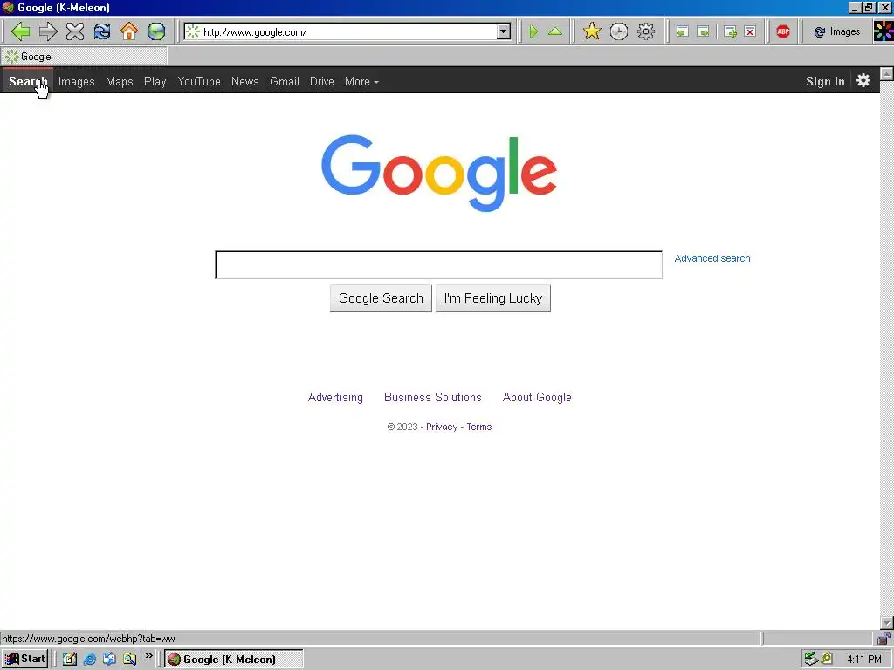Expand quick launch overflow chevron
This screenshot has height=670, width=894.
(148, 656)
